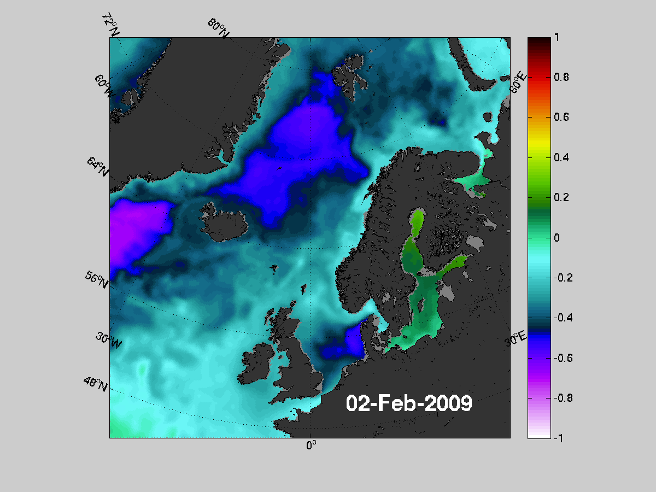Click the 80°N latitude label
The image size is (656, 492).
(218, 29)
